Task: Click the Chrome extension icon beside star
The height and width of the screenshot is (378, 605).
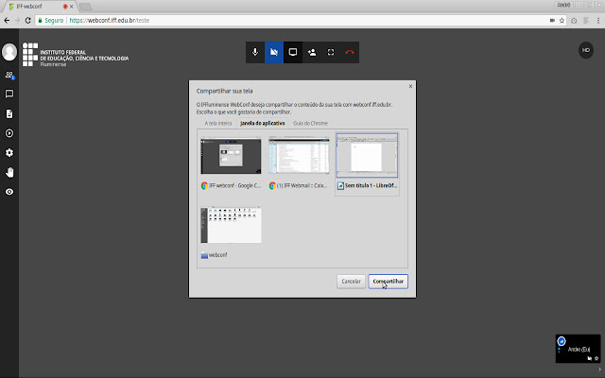Action: (574, 21)
